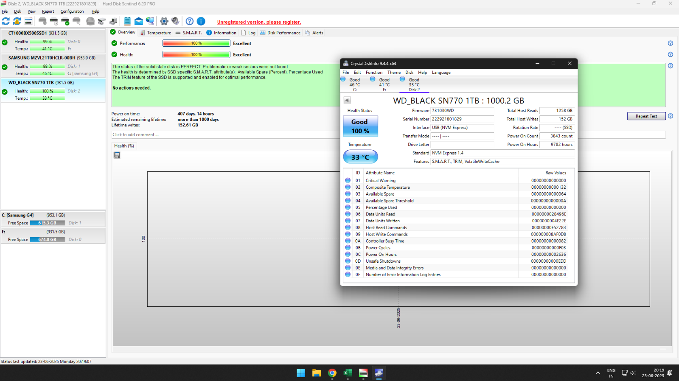Click the help icon beside Health bar

point(671,54)
